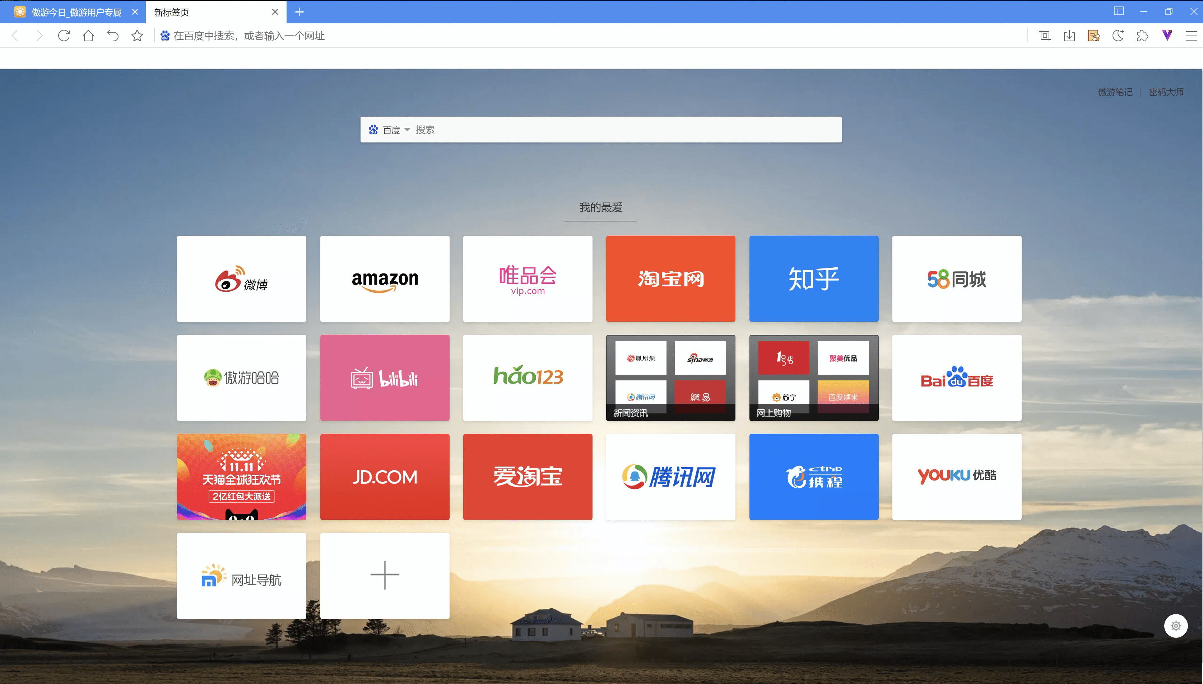Viewport: 1203px width, 684px height.
Task: Open the 58同城 tile
Action: (x=957, y=279)
